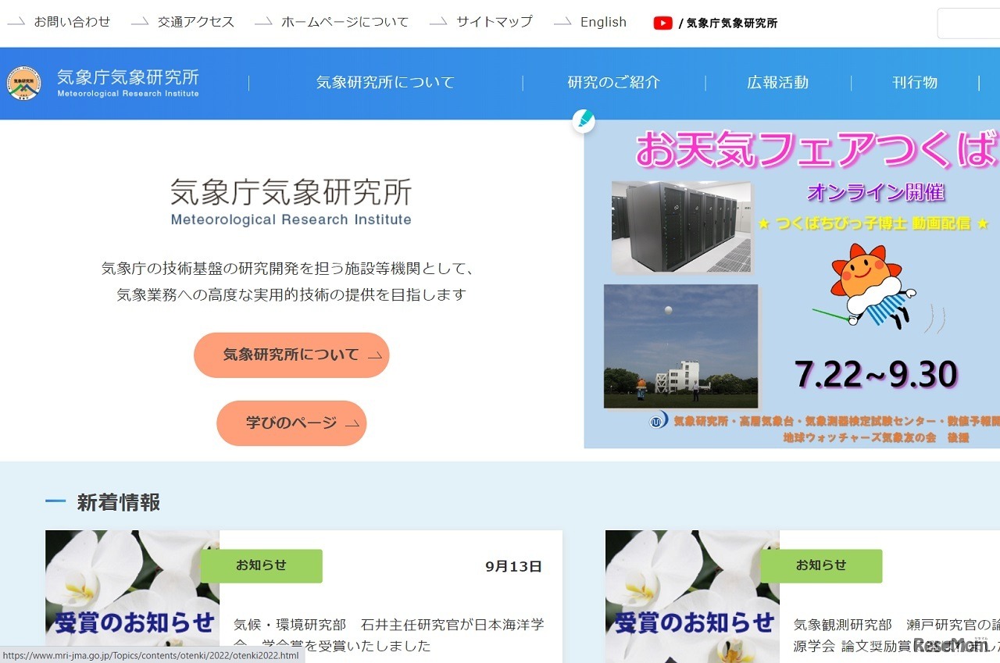Click the search input field
Viewport: 1000px width, 663px height.
(969, 23)
